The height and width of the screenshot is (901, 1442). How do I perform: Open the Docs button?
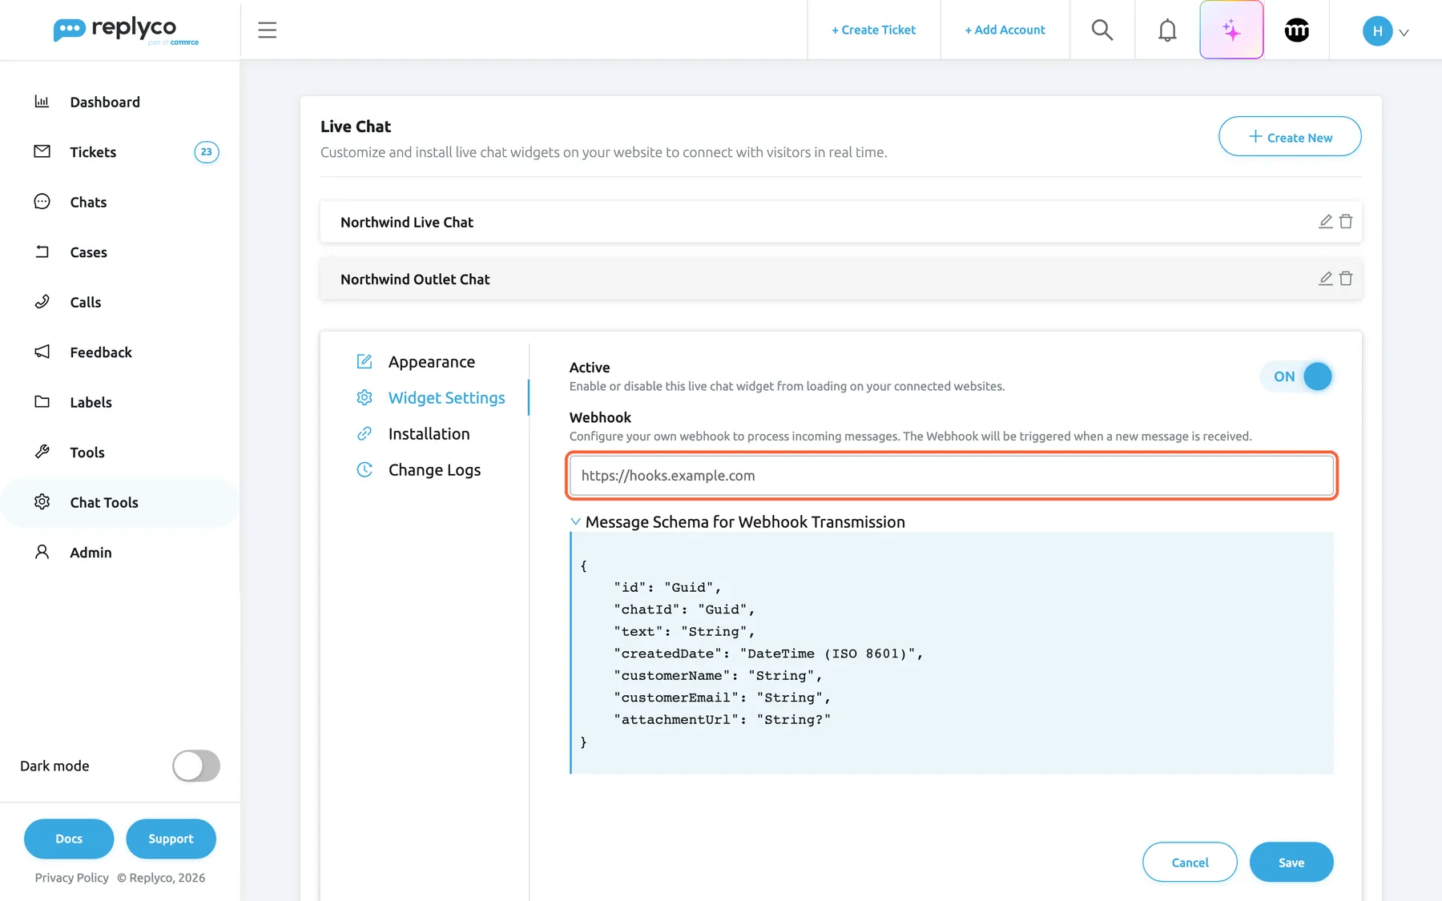point(69,839)
